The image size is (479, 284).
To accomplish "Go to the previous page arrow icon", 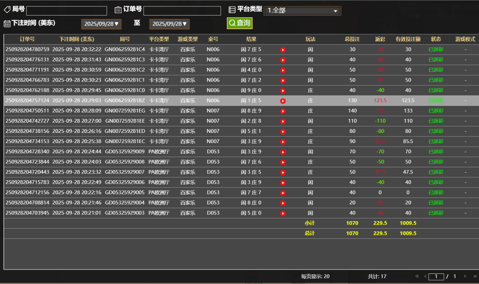I will pos(425,276).
